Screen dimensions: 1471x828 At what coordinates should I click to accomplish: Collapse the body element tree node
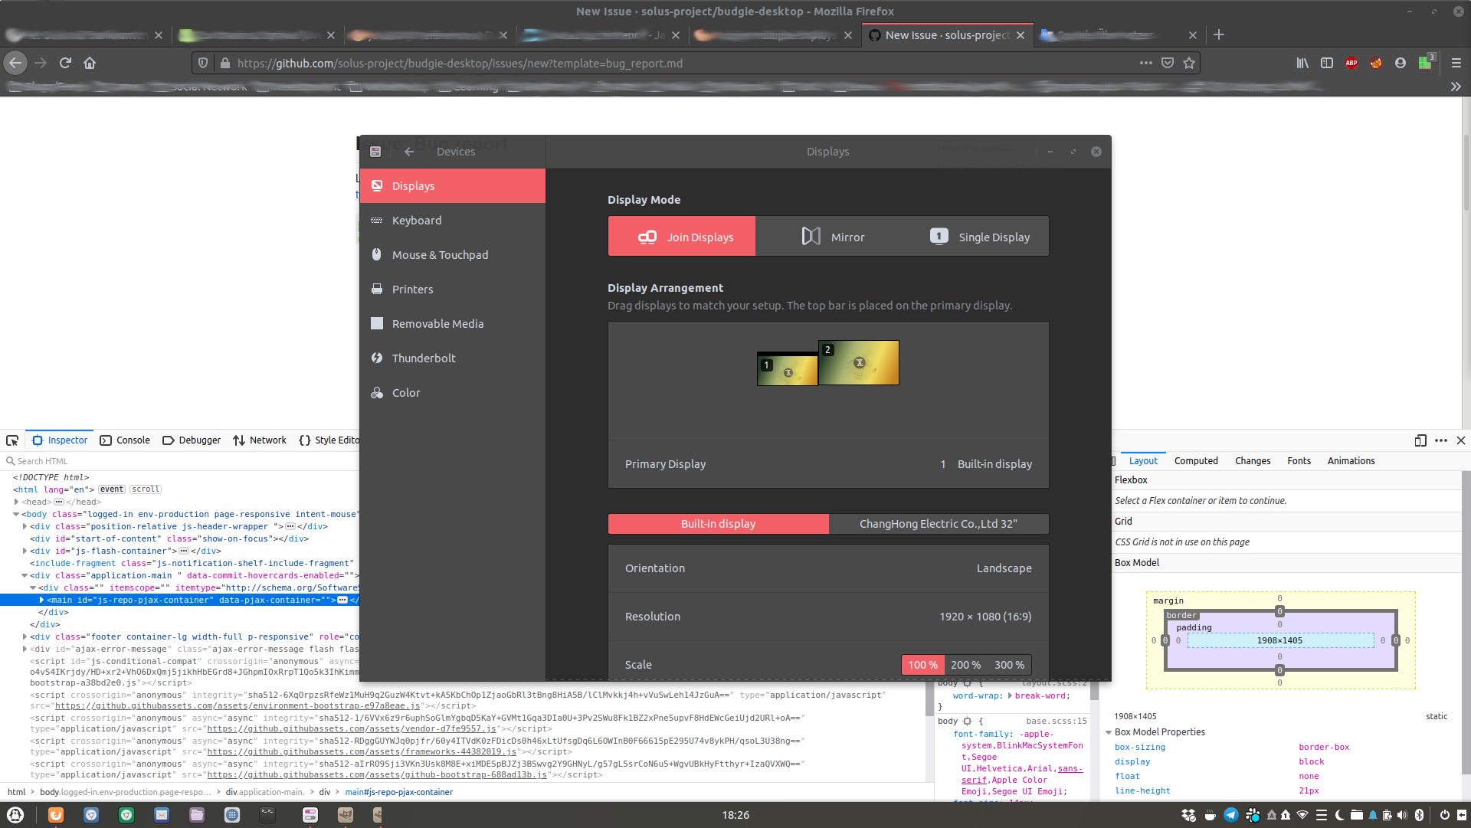click(15, 514)
